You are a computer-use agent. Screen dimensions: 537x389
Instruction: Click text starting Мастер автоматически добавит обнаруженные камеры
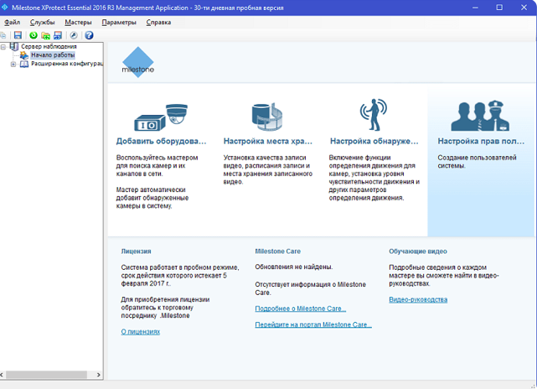[x=152, y=198]
